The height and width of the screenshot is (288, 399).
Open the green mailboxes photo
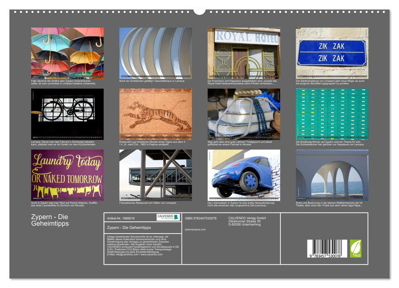tap(332, 114)
